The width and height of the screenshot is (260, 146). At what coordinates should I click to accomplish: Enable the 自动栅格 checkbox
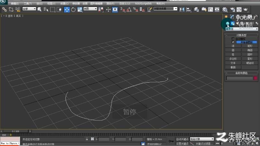click(233, 39)
